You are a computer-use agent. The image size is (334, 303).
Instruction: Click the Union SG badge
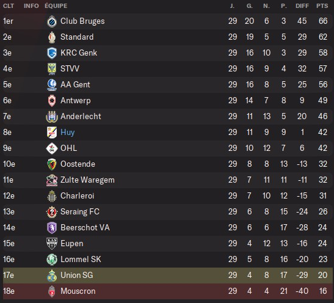52,276
